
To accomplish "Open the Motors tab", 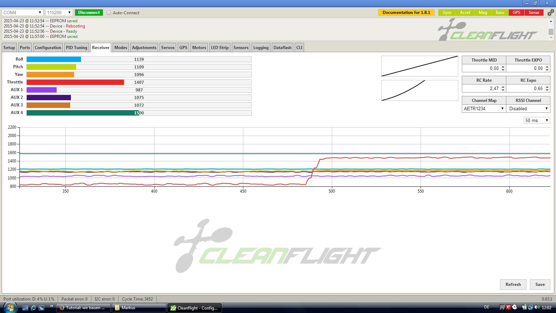I will point(199,48).
